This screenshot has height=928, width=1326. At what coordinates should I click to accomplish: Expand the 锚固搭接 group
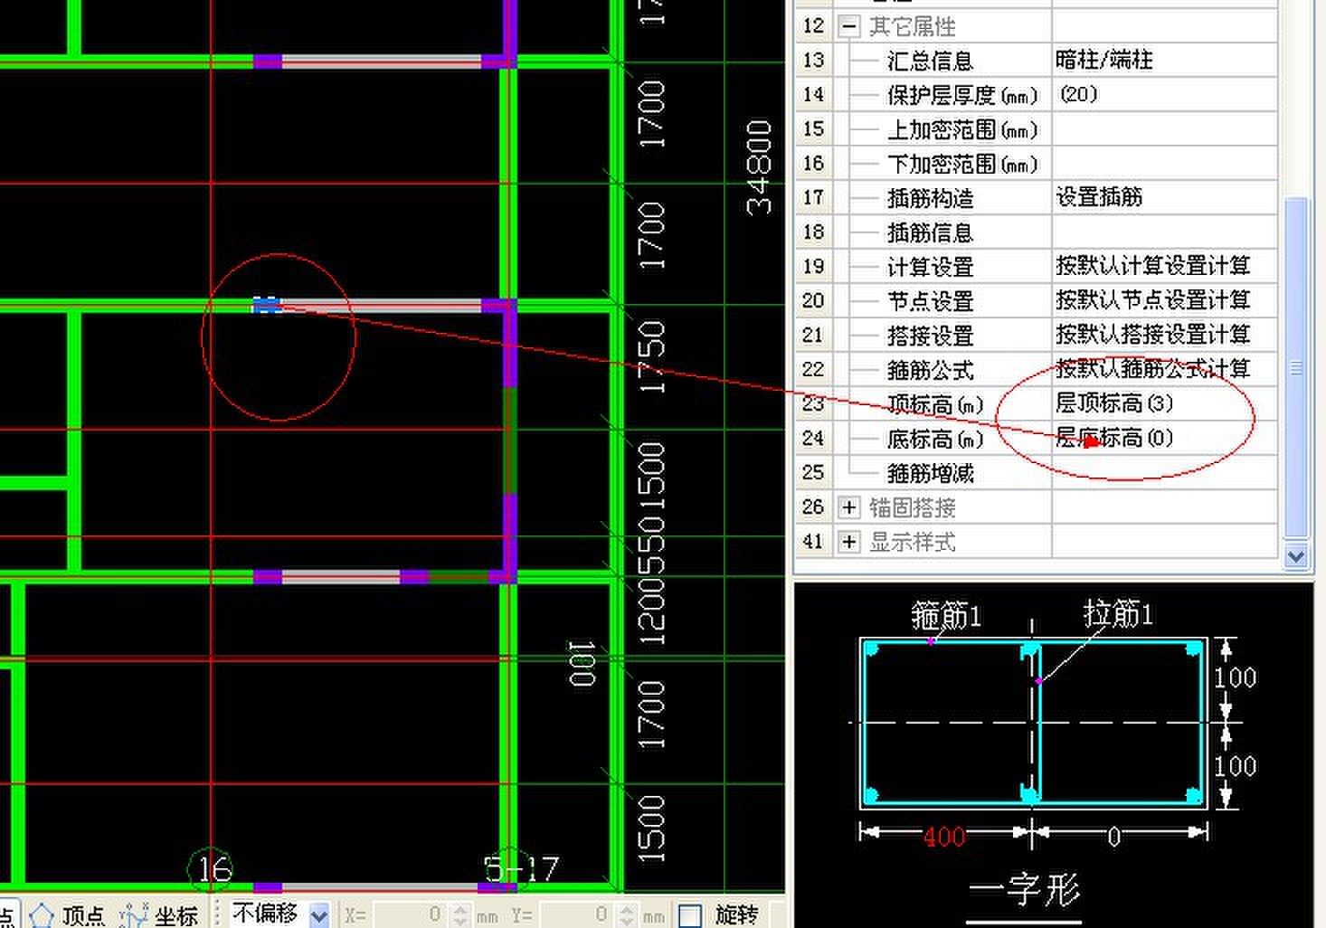click(848, 507)
